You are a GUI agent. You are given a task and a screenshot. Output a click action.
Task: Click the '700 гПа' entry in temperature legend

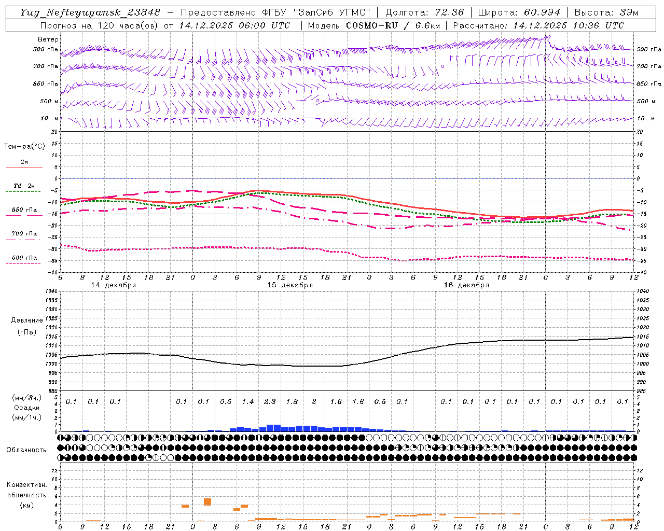pos(24,234)
